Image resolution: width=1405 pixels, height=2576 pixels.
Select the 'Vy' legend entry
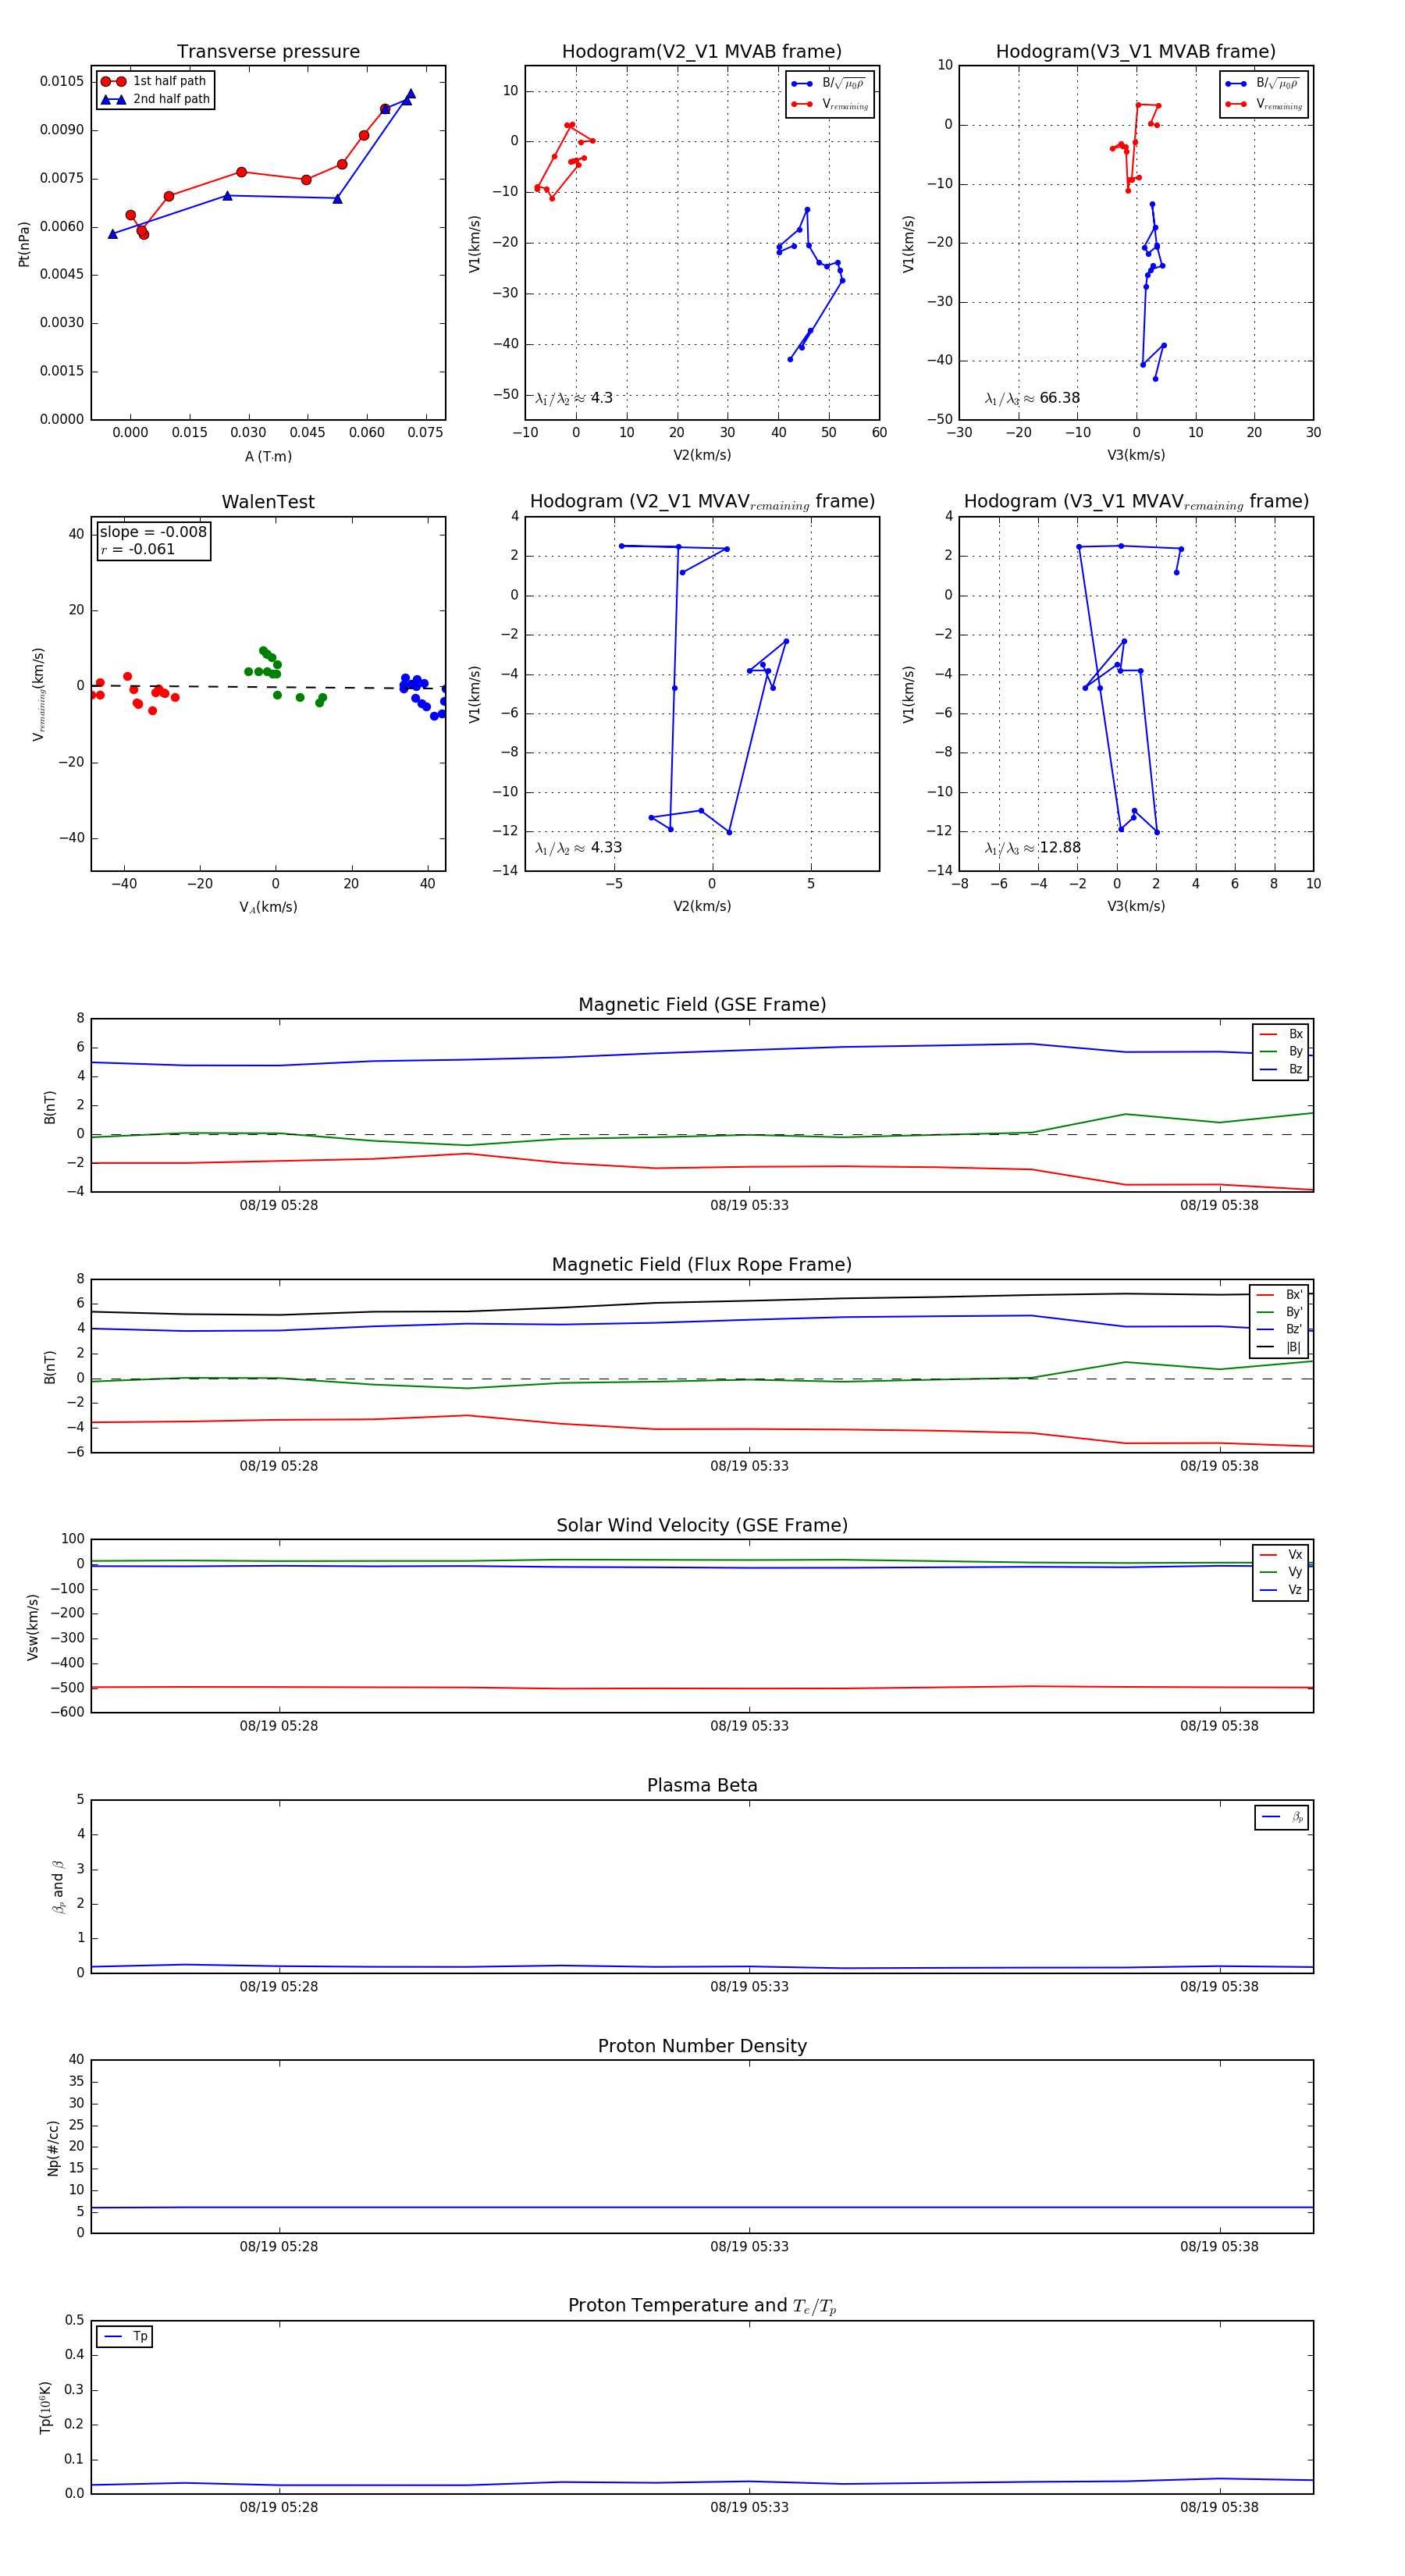(x=1281, y=1572)
